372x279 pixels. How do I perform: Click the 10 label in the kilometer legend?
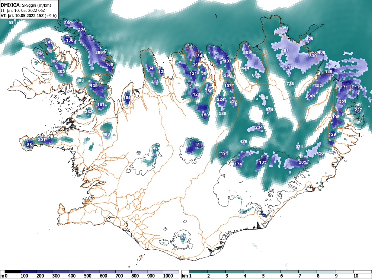[x=356, y=276]
